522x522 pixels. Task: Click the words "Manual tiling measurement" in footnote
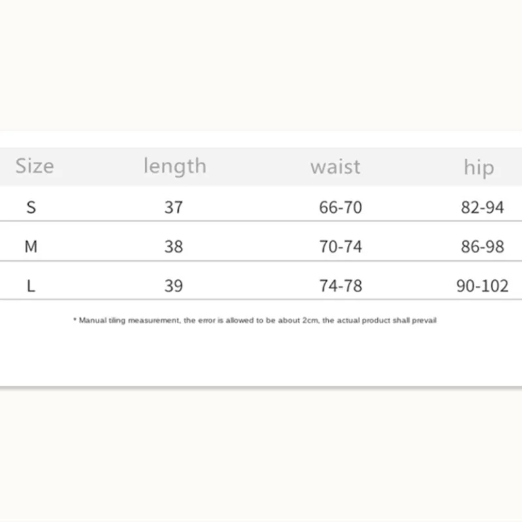pyautogui.click(x=129, y=320)
